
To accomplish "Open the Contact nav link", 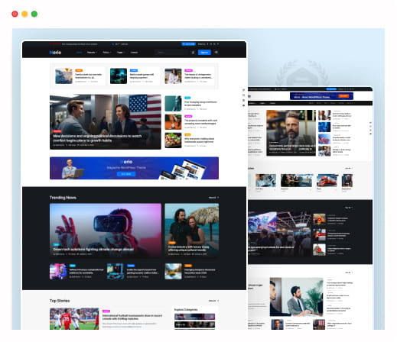I will pos(134,53).
